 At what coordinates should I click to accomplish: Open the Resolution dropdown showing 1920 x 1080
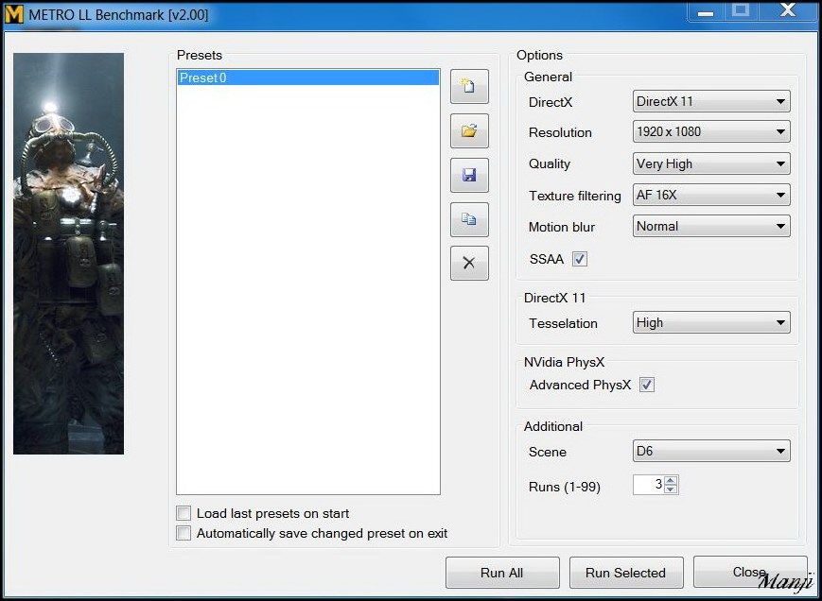point(711,132)
